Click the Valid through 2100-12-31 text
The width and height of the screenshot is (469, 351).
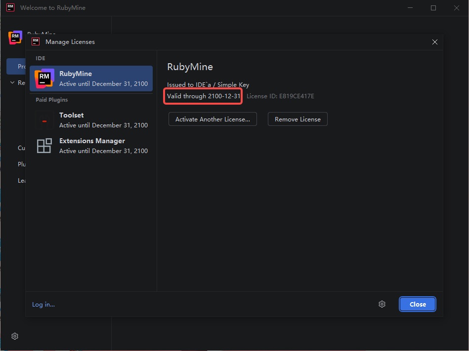(x=204, y=96)
